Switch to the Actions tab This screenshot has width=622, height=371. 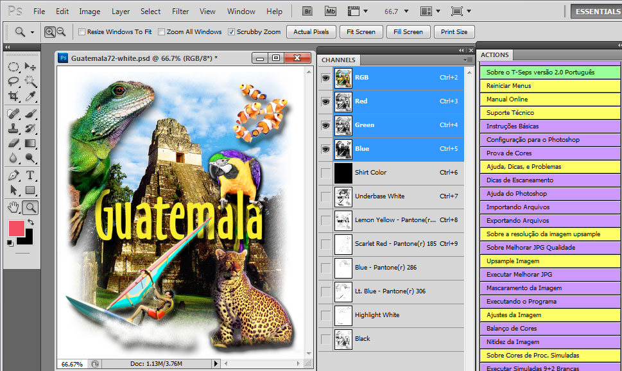tap(495, 55)
